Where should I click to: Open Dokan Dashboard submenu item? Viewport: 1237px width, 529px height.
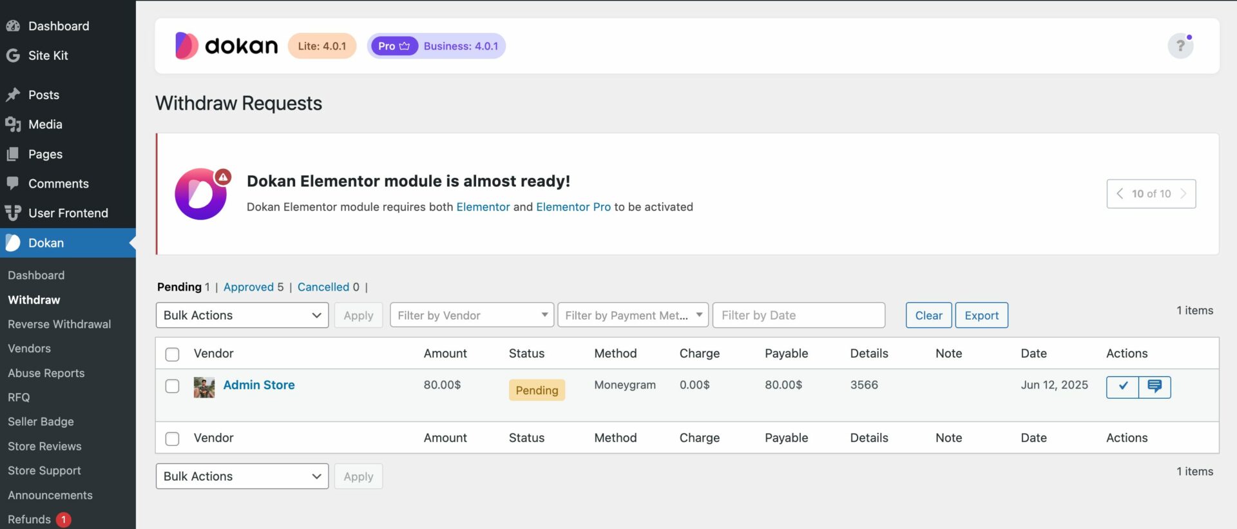(x=36, y=275)
